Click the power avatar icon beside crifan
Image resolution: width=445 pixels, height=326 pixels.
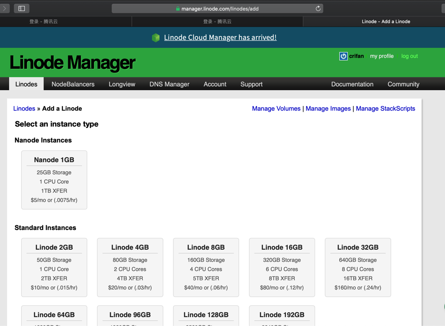point(344,56)
